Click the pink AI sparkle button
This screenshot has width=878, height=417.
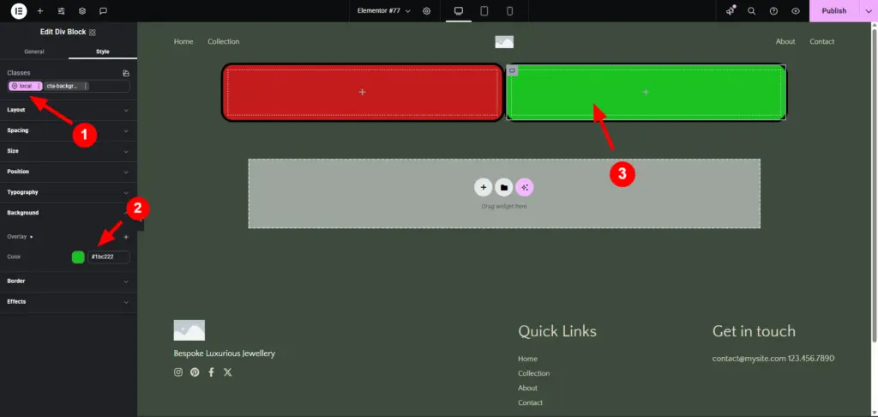(x=525, y=188)
